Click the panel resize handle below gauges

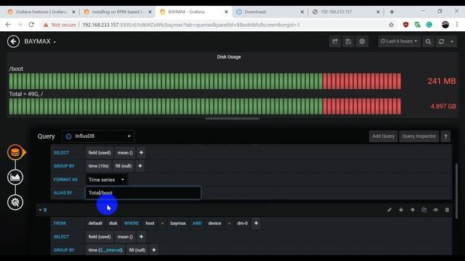coord(232,119)
